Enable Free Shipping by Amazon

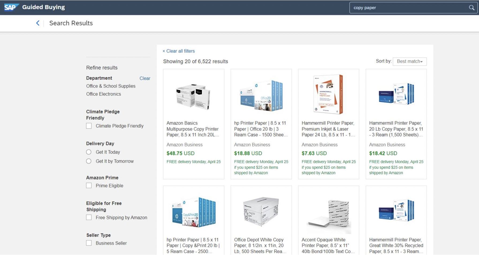point(89,217)
